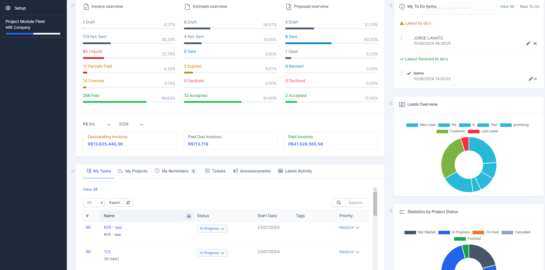Open the Announcements tab
The height and width of the screenshot is (270, 545).
point(252,171)
